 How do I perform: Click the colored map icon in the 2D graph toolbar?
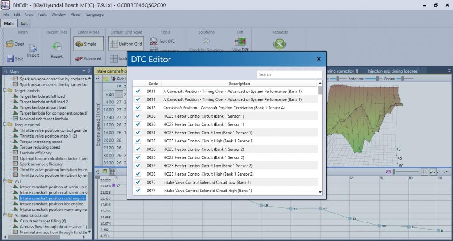coord(105,172)
